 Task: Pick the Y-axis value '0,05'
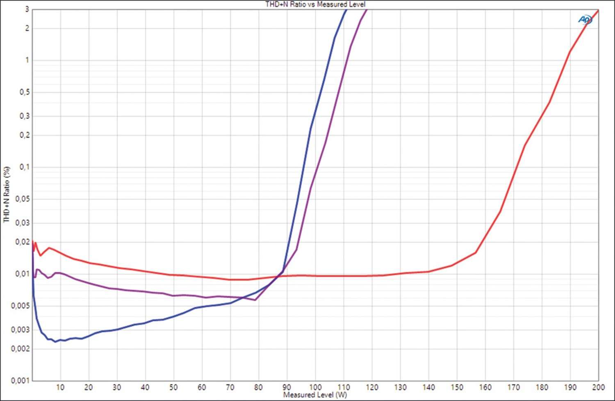23,199
